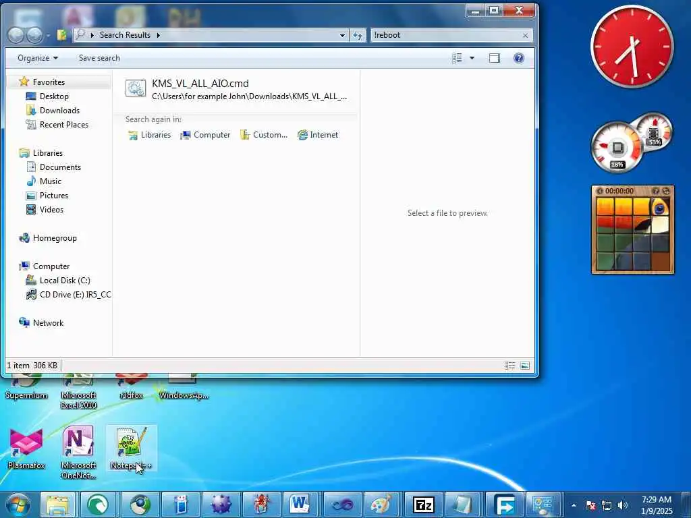The image size is (691, 518).
Task: Search again in Custom location
Action: pyautogui.click(x=264, y=135)
